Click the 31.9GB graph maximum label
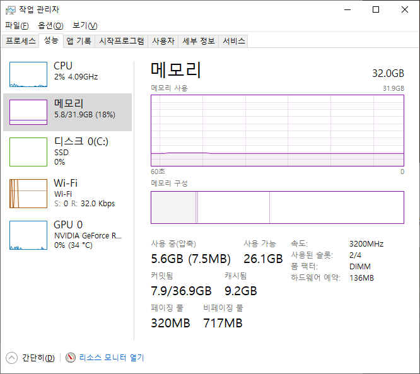The width and height of the screenshot is (420, 374). coord(394,88)
